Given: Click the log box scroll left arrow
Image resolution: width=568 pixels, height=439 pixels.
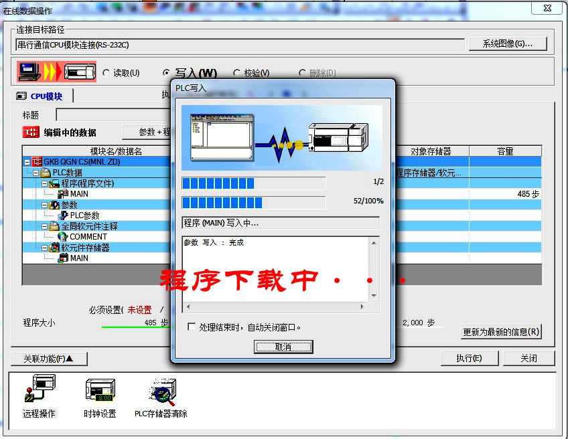Looking at the screenshot, I should tap(188, 307).
